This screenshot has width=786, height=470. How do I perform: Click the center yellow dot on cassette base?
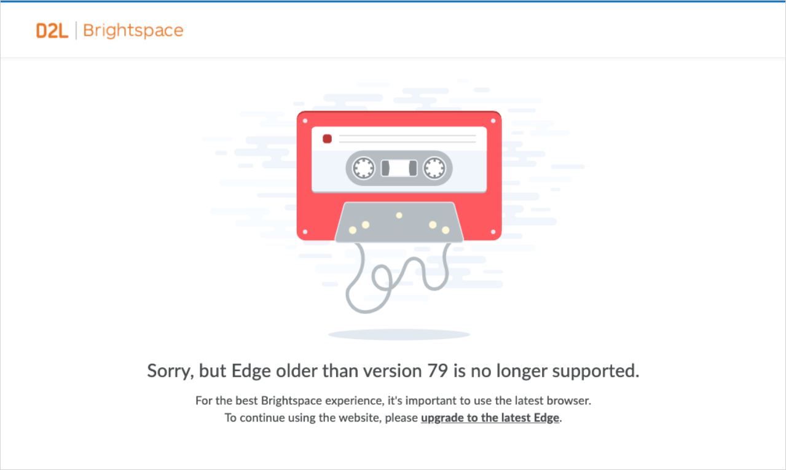click(399, 216)
